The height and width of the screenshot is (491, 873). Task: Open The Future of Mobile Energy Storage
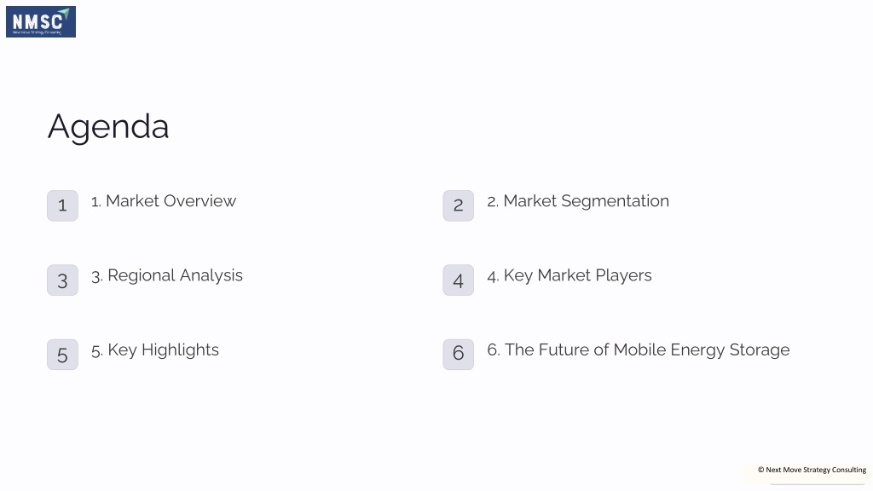638,350
